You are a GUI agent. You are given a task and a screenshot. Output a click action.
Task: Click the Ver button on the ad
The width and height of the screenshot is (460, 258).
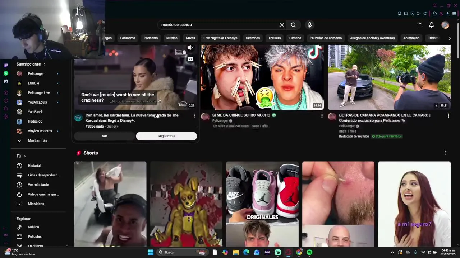pyautogui.click(x=105, y=136)
